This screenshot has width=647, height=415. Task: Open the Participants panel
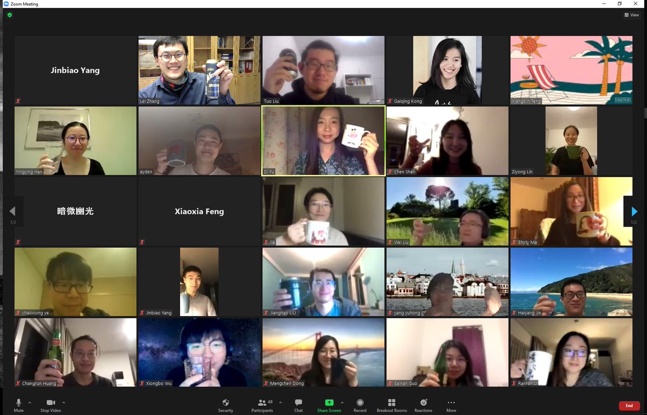tap(262, 405)
